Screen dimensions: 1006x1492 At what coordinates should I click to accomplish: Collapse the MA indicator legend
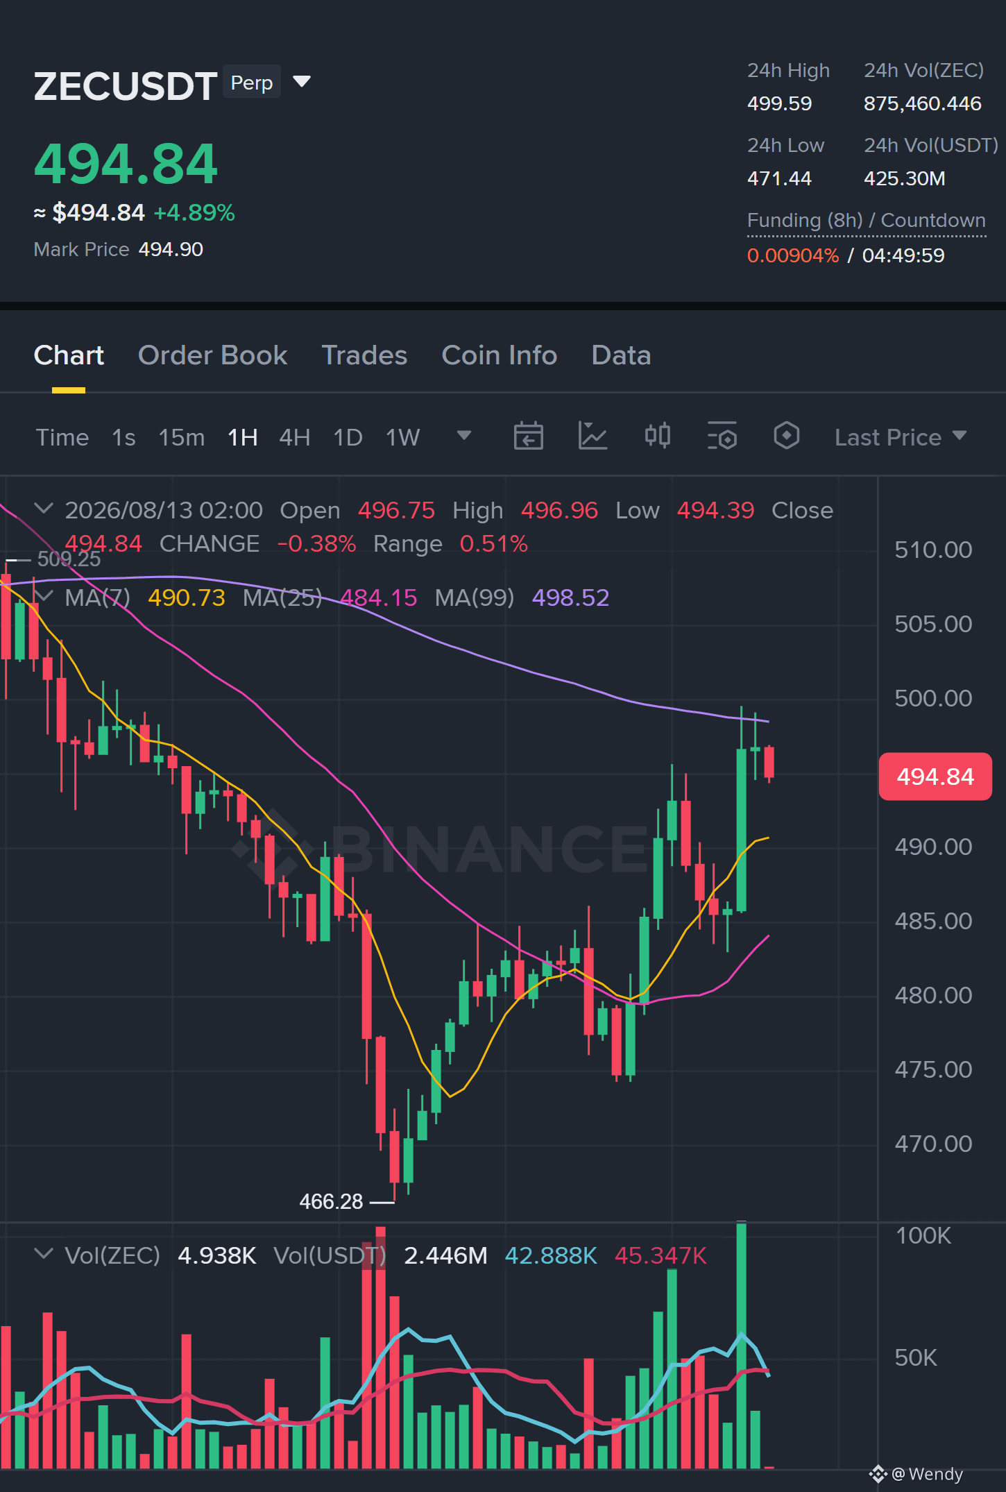pos(44,596)
